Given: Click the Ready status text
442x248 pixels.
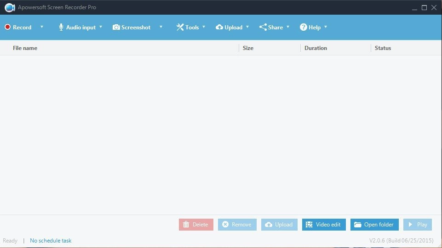Looking at the screenshot, I should coord(10,241).
